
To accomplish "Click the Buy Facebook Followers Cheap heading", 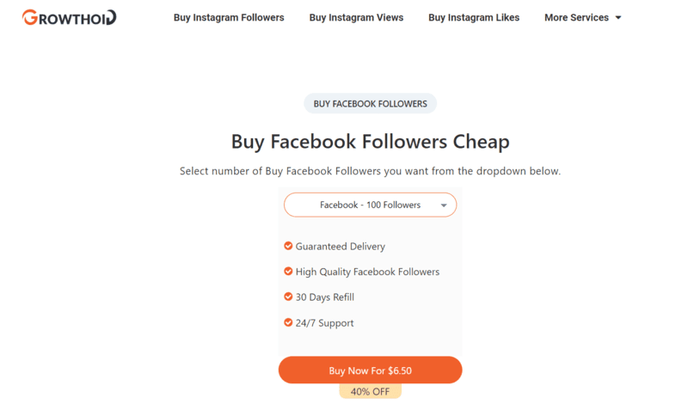I will click(370, 141).
